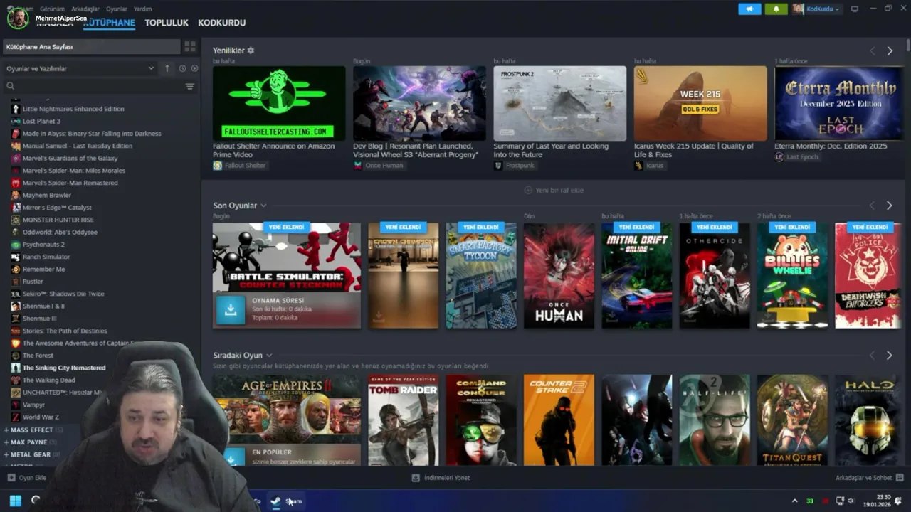The width and height of the screenshot is (911, 512).
Task: Go to Kütüphane Ana Sayfası
Action: coord(91,46)
